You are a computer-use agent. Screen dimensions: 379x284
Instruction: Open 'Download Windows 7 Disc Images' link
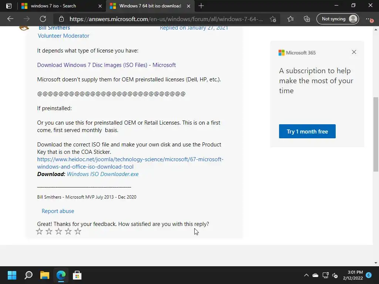(x=106, y=65)
